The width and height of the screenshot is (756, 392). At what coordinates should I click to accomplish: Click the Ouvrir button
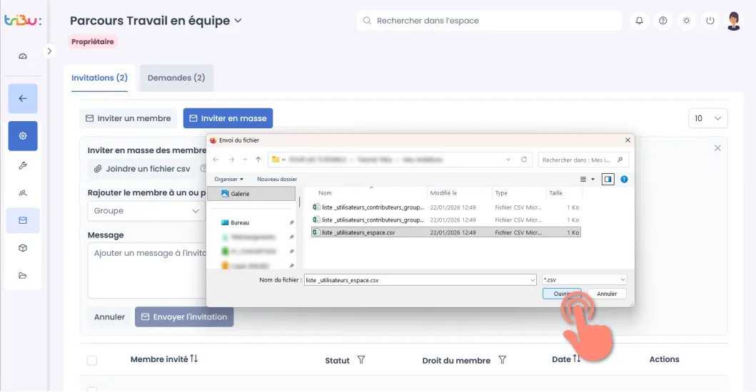tap(562, 294)
